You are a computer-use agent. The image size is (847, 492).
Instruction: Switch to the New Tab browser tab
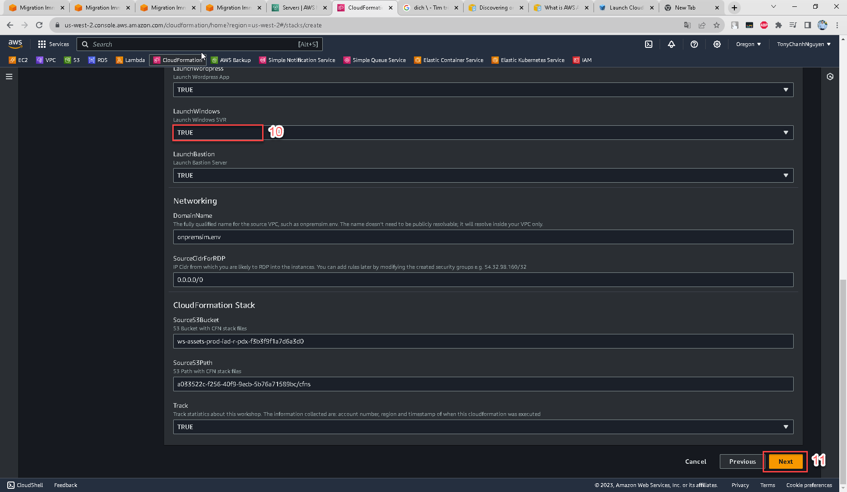coord(692,8)
